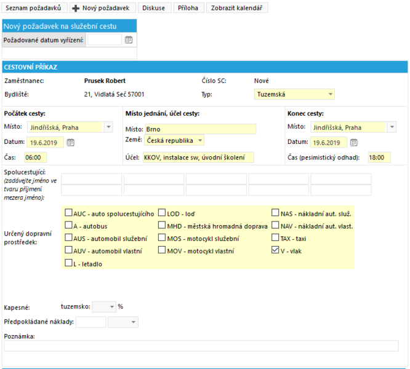Open calendar picker for Konec cesty datum
The width and height of the screenshot is (410, 369).
coord(353,142)
